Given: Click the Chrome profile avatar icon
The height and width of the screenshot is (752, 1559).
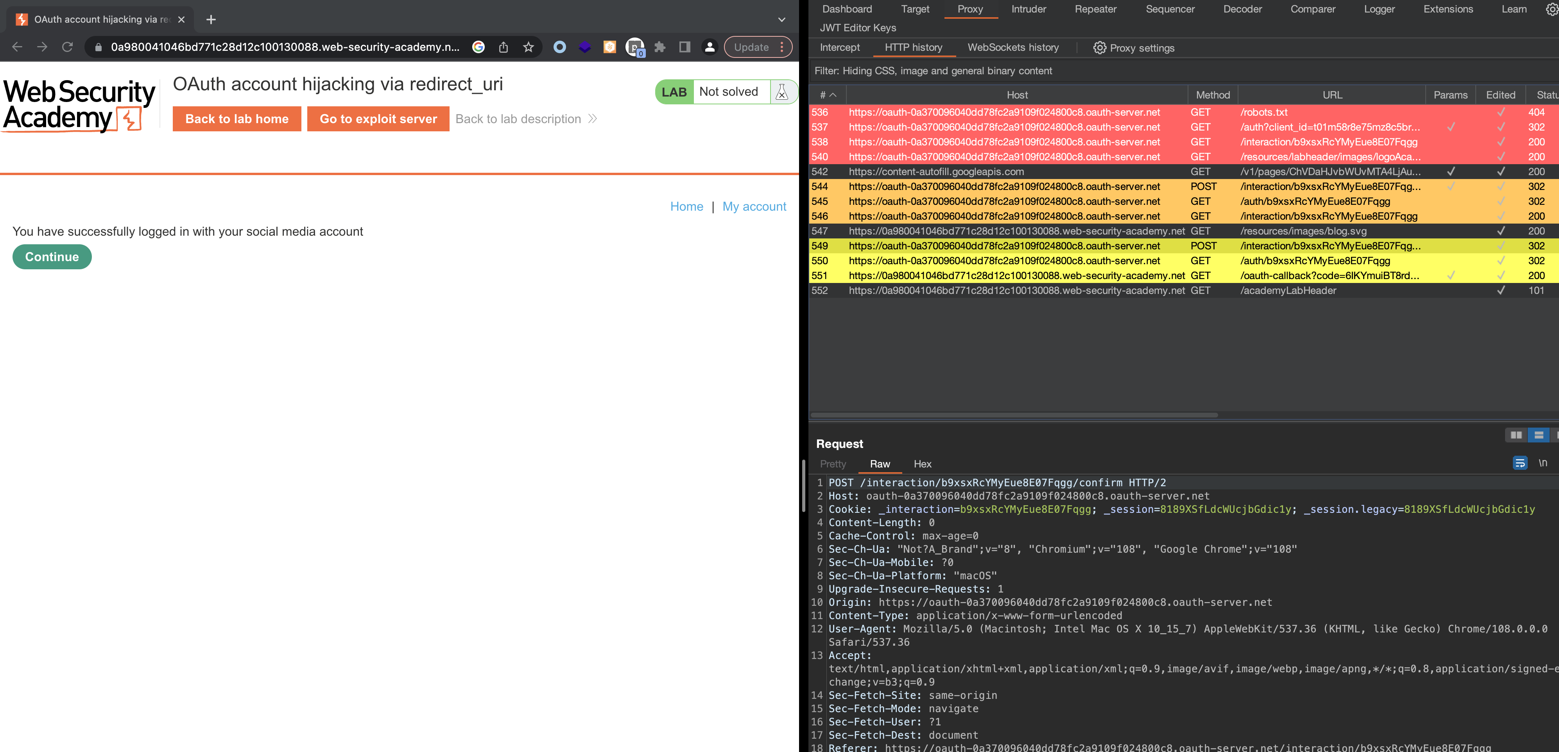Looking at the screenshot, I should tap(709, 47).
